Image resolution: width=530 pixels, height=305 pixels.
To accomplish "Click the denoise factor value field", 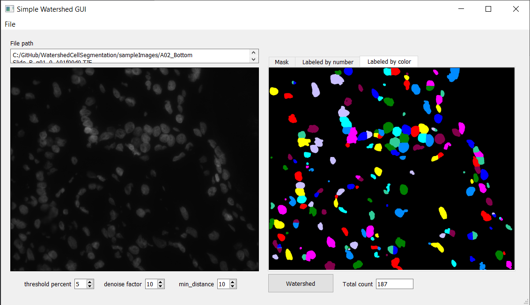I will [x=151, y=284].
